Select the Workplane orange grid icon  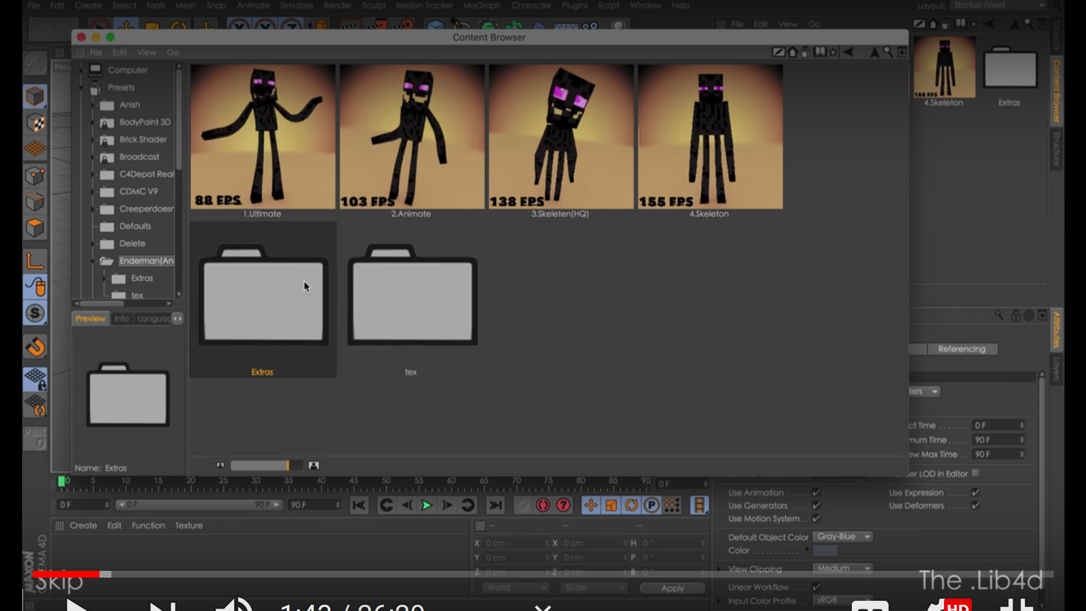(35, 149)
